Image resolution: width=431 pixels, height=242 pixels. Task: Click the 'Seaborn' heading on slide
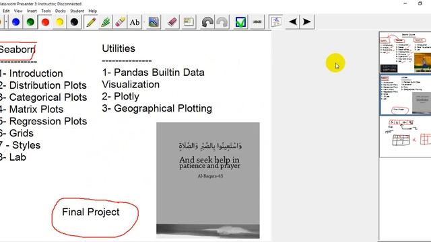tap(18, 50)
